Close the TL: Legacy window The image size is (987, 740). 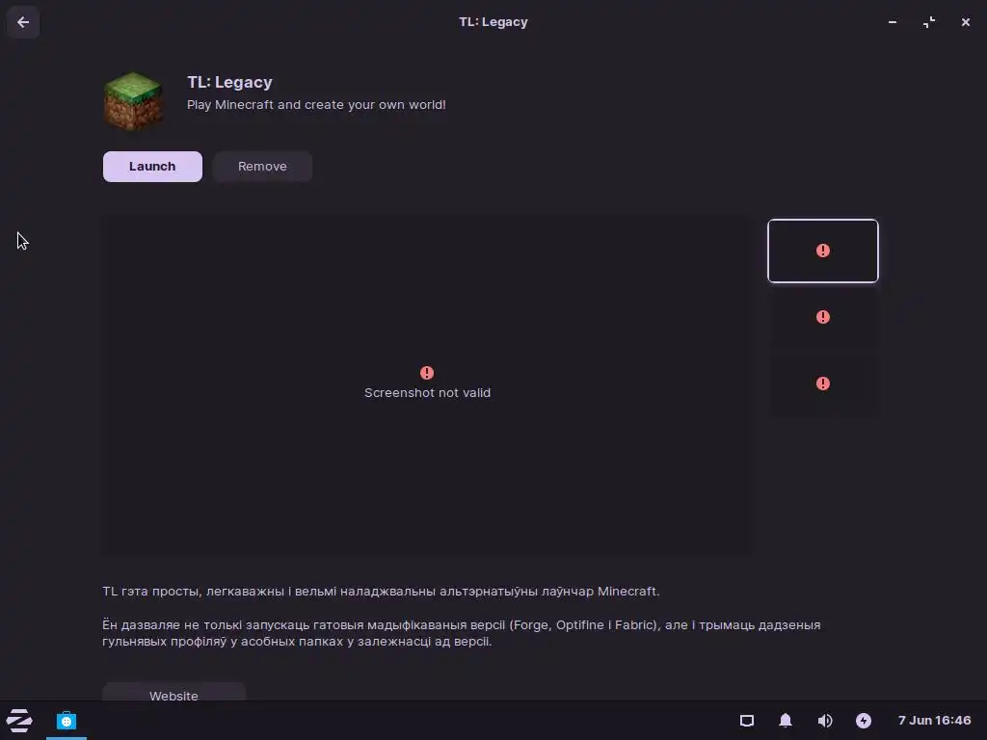(x=966, y=22)
